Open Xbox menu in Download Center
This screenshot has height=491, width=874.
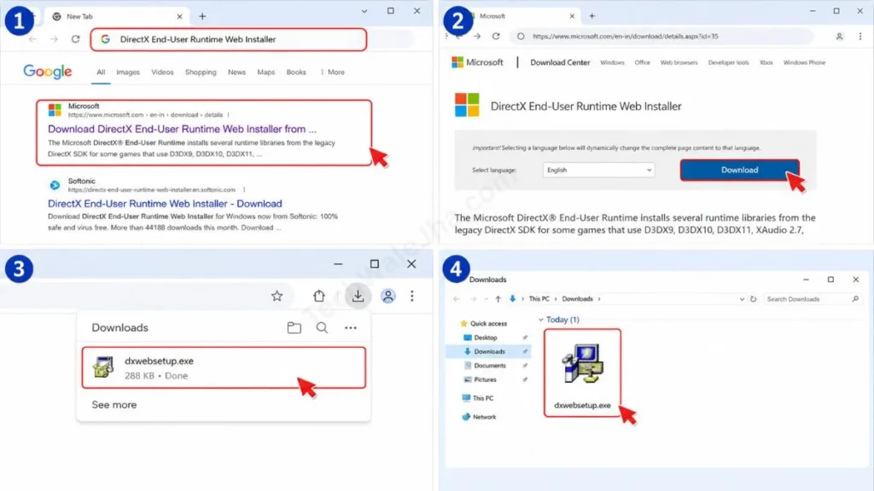(x=766, y=62)
